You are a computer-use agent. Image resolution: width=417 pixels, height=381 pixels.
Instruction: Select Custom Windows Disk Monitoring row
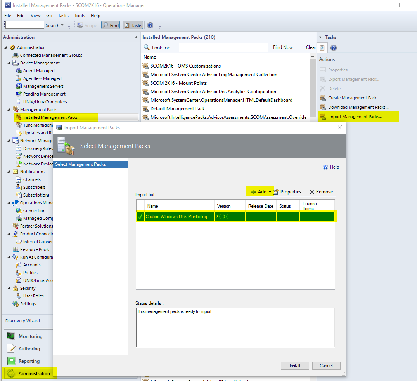(x=235, y=217)
